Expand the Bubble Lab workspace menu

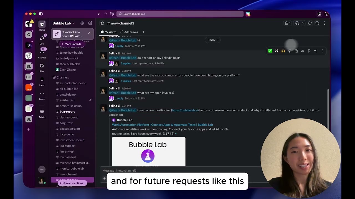(x=64, y=23)
